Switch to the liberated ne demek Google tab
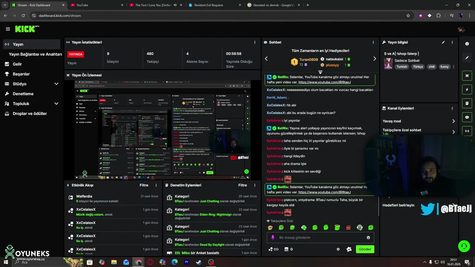475x267 pixels. pyautogui.click(x=274, y=5)
